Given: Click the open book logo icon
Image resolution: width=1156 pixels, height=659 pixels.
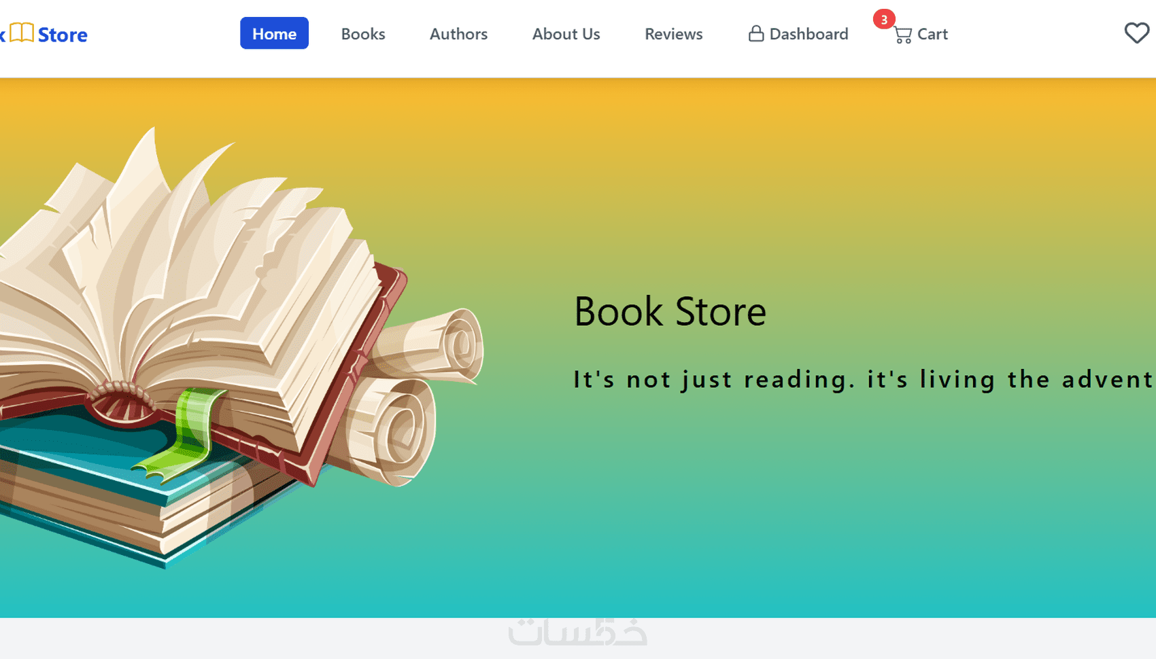Looking at the screenshot, I should [22, 33].
